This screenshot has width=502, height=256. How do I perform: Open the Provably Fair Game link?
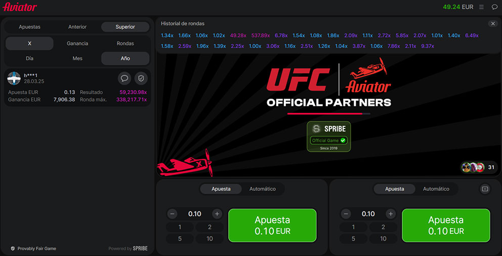pyautogui.click(x=33, y=248)
